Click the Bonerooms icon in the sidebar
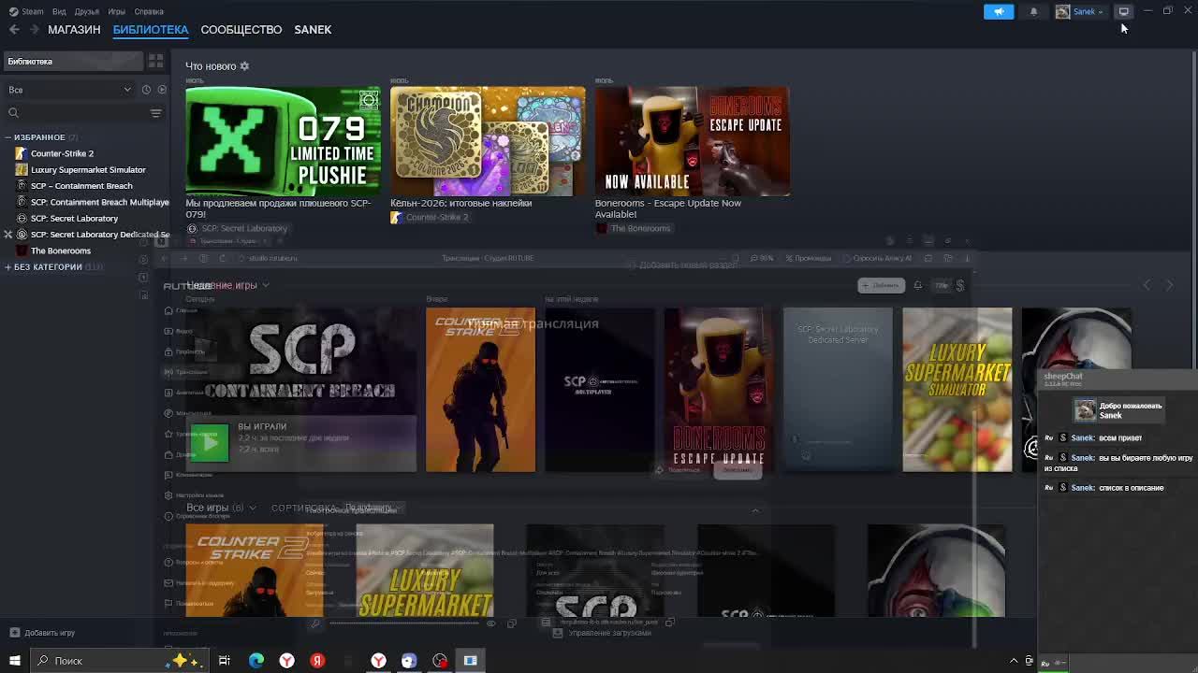This screenshot has width=1198, height=673. 22,251
